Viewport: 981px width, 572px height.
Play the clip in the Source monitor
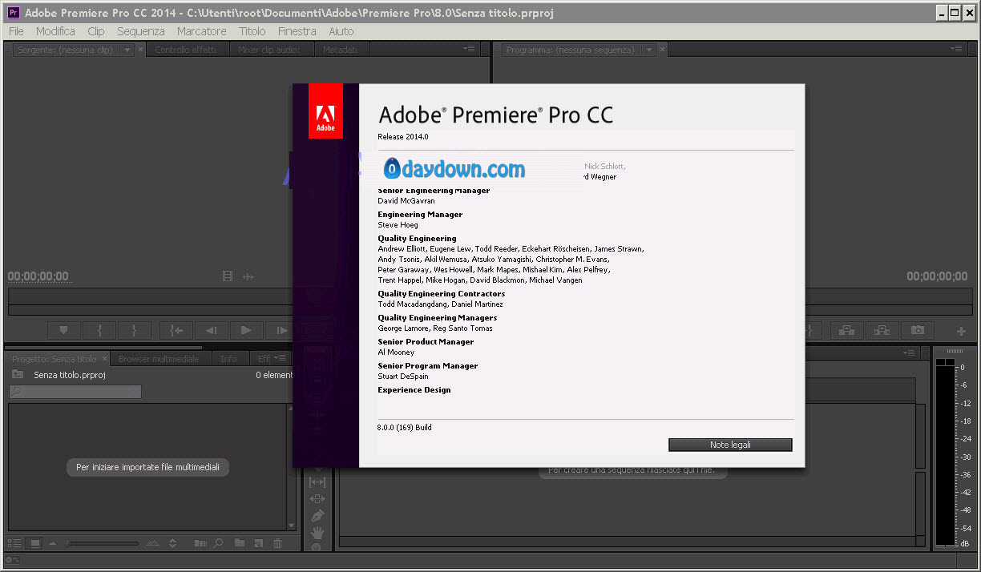click(247, 330)
